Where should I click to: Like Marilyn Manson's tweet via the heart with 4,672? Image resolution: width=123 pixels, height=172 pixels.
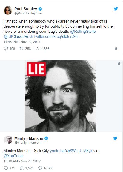[40, 168]
